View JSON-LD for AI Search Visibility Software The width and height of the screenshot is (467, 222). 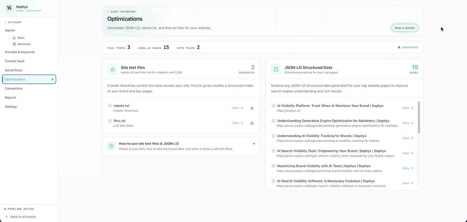pyautogui.click(x=408, y=183)
